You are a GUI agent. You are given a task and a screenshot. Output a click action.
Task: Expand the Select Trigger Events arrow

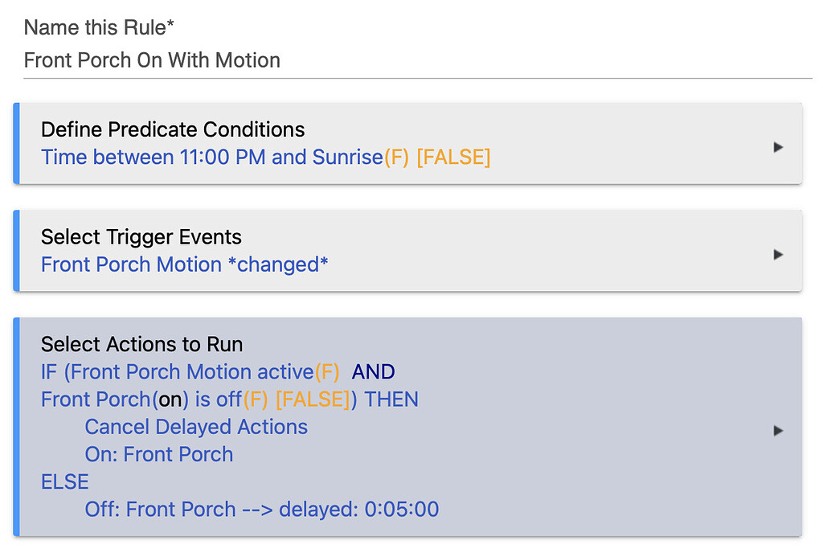click(777, 254)
